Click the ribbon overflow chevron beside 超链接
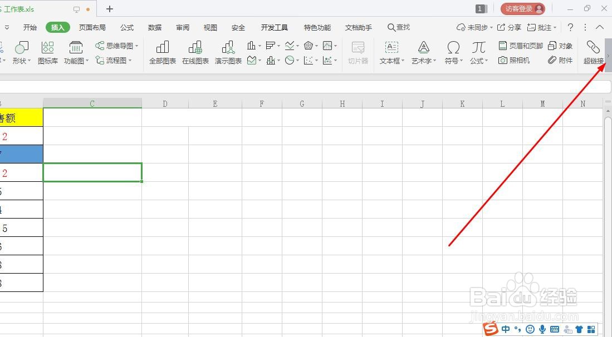This screenshot has height=337, width=612. (x=607, y=56)
